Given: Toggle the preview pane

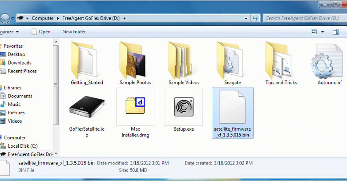Looking at the screenshot, I should 336,32.
